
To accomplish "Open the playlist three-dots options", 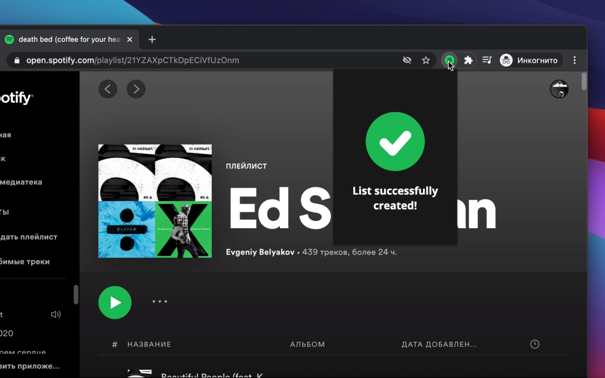I will [x=160, y=301].
